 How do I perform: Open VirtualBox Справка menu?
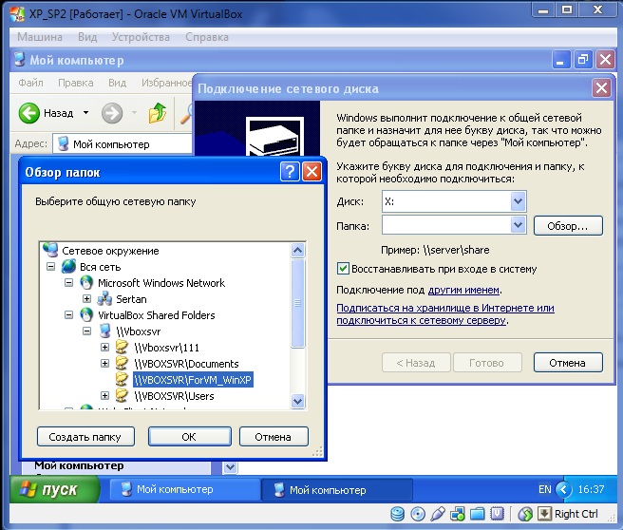(x=207, y=37)
